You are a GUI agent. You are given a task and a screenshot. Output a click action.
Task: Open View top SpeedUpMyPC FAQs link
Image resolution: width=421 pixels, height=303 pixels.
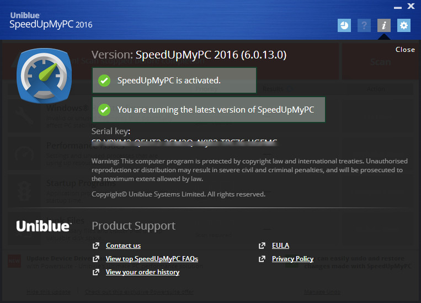(x=152, y=259)
